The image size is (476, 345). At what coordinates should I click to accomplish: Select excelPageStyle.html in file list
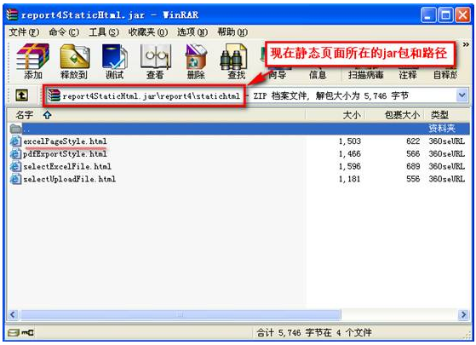(x=65, y=141)
